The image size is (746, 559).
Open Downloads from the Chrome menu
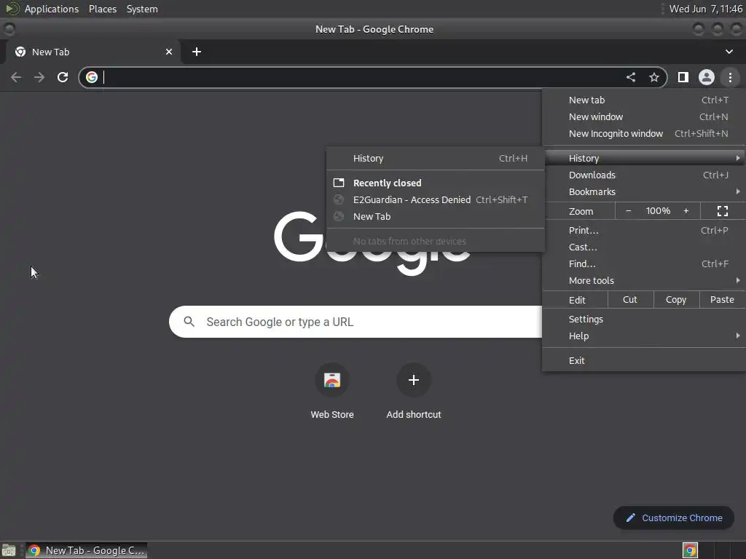click(644, 175)
